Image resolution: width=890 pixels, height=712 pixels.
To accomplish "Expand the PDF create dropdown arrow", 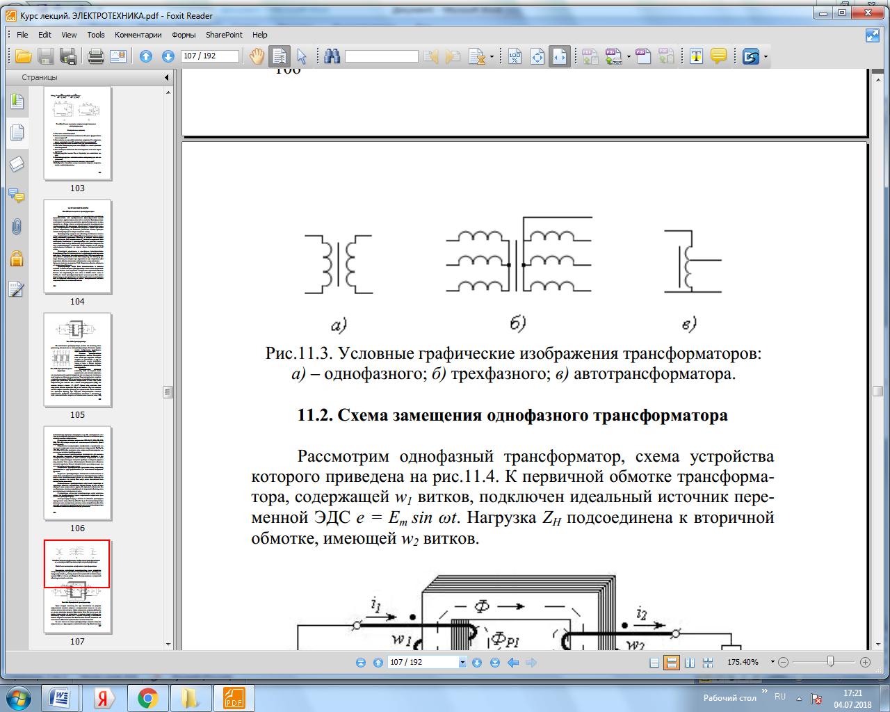I will click(x=629, y=57).
